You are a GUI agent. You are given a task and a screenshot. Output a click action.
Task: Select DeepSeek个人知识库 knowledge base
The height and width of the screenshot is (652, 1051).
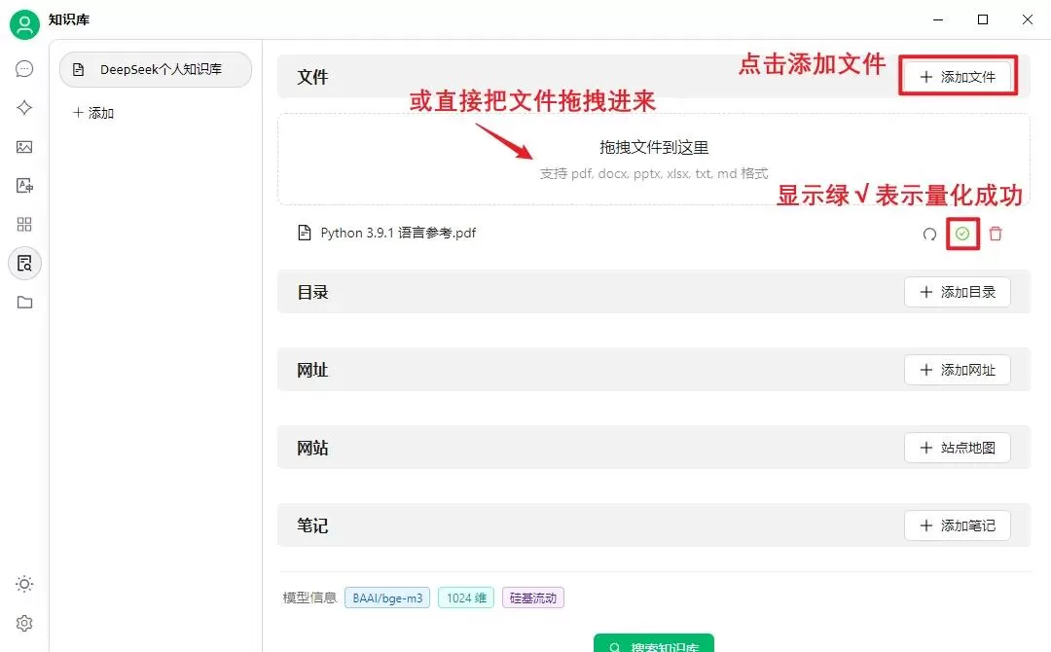tap(156, 70)
